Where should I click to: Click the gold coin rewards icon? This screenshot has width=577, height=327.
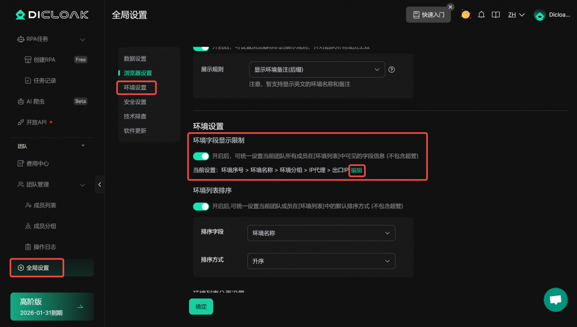(465, 15)
